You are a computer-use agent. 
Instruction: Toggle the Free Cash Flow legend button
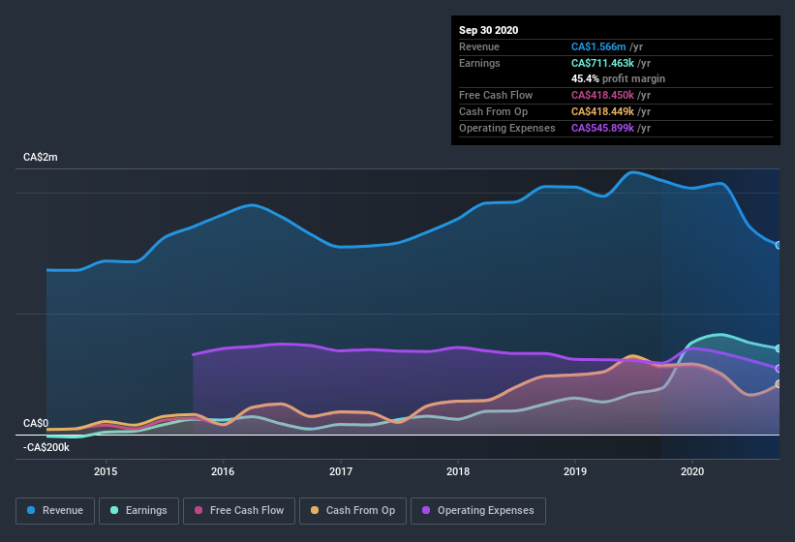239,511
